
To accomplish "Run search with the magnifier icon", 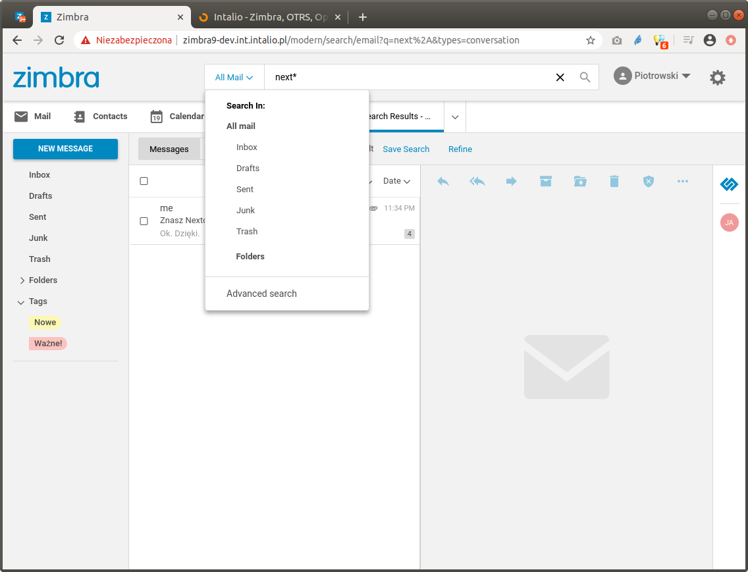I will 585,77.
